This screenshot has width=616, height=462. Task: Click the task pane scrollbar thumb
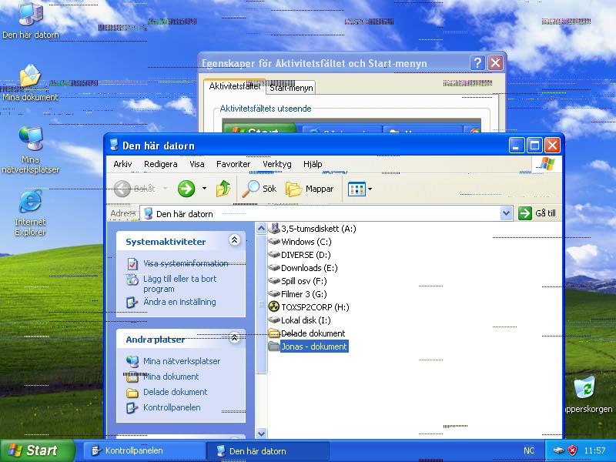[x=261, y=303]
